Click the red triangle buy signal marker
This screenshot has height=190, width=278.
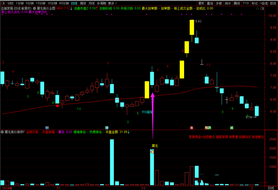point(57,105)
